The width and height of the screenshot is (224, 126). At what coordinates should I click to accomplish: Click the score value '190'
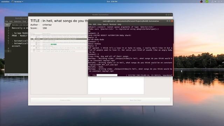click(x=44, y=28)
